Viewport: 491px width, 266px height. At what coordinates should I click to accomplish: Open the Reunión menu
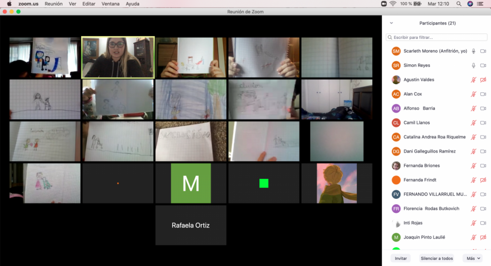(x=53, y=4)
